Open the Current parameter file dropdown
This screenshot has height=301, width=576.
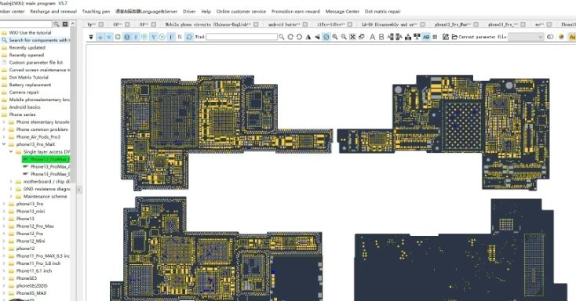526,37
